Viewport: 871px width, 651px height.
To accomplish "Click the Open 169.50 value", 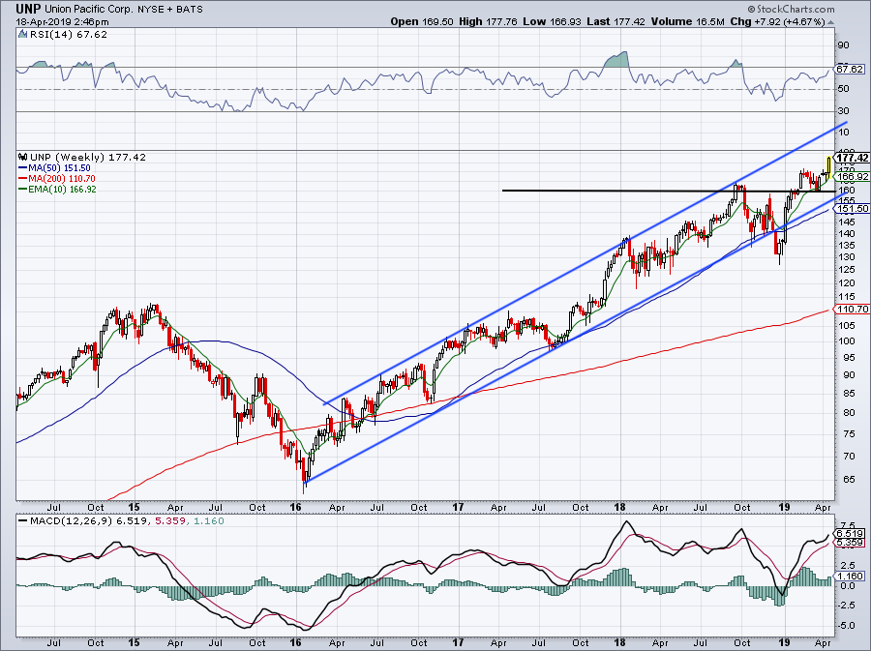I will click(x=422, y=21).
